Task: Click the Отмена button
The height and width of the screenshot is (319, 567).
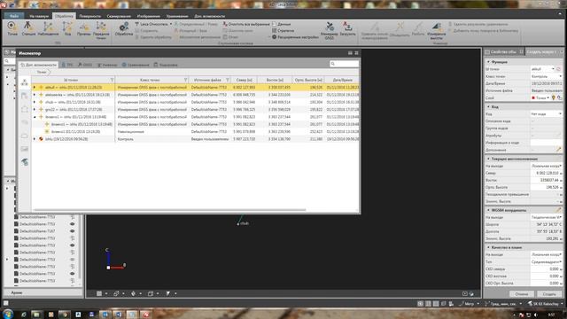Action: [x=522, y=293]
